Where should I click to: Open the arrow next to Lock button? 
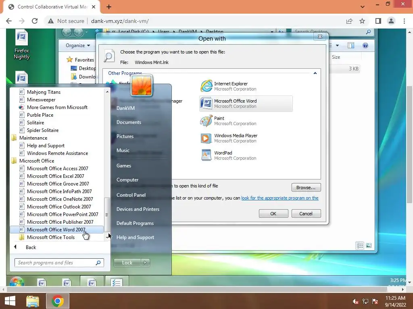(145, 262)
